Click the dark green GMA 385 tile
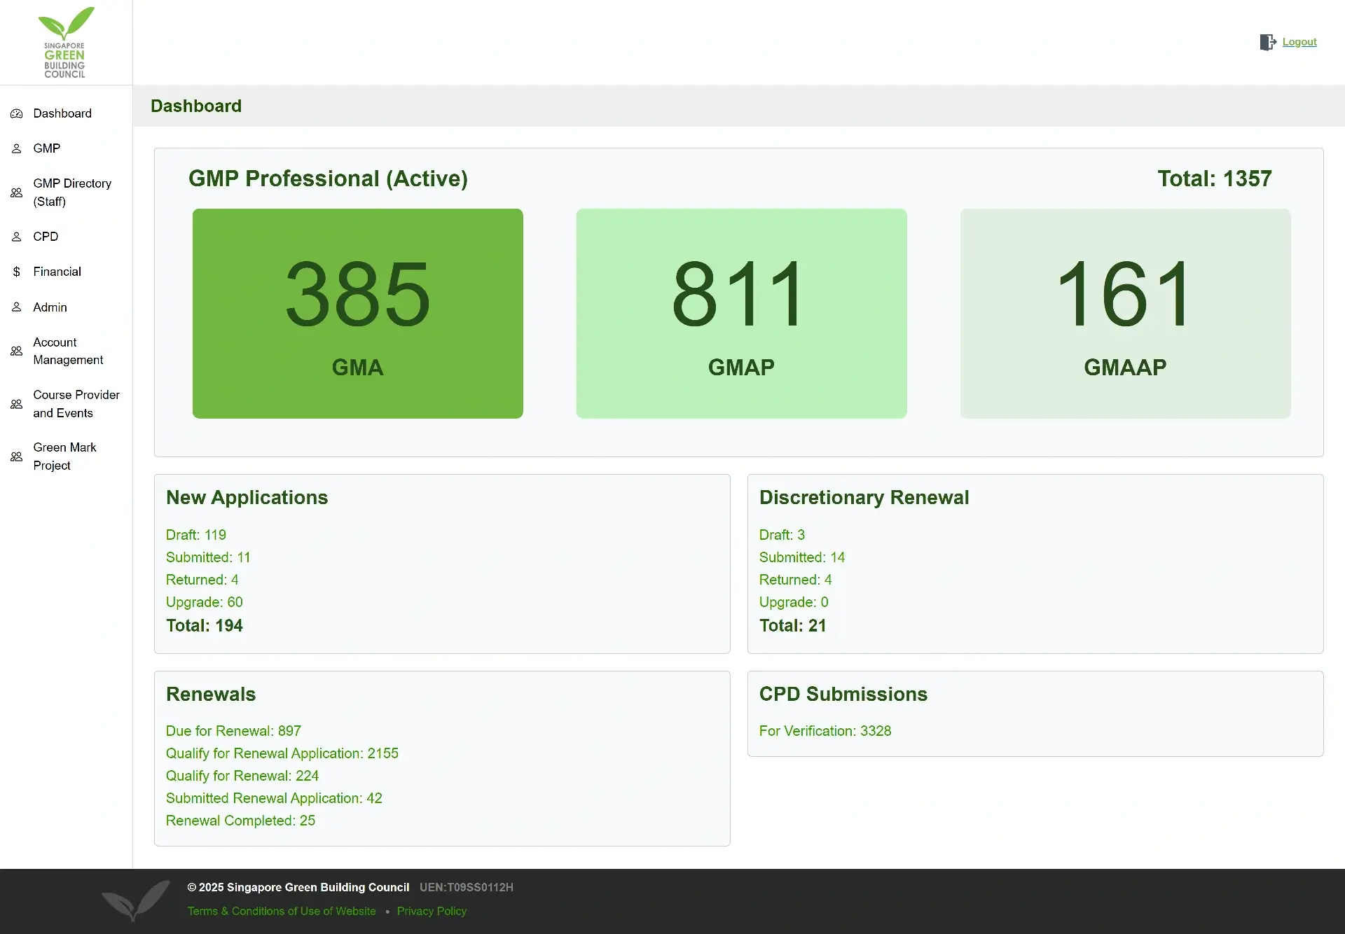1345x934 pixels. (357, 314)
